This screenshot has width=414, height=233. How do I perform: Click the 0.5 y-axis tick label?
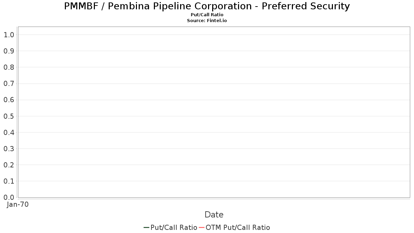coord(9,116)
